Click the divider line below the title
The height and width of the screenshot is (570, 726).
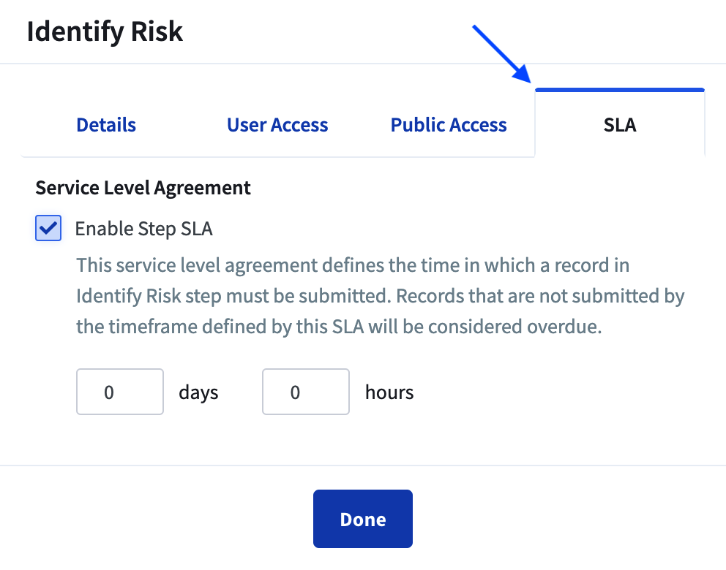(x=363, y=64)
